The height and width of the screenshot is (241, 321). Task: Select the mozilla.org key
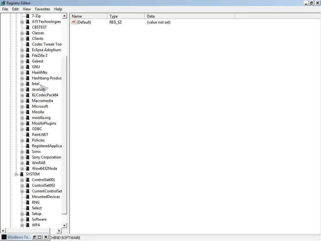coord(41,118)
